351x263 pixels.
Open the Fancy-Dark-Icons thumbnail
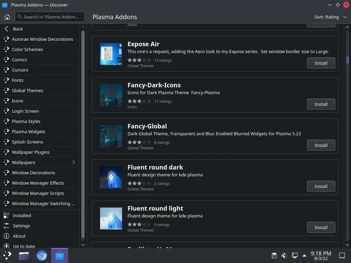click(111, 95)
